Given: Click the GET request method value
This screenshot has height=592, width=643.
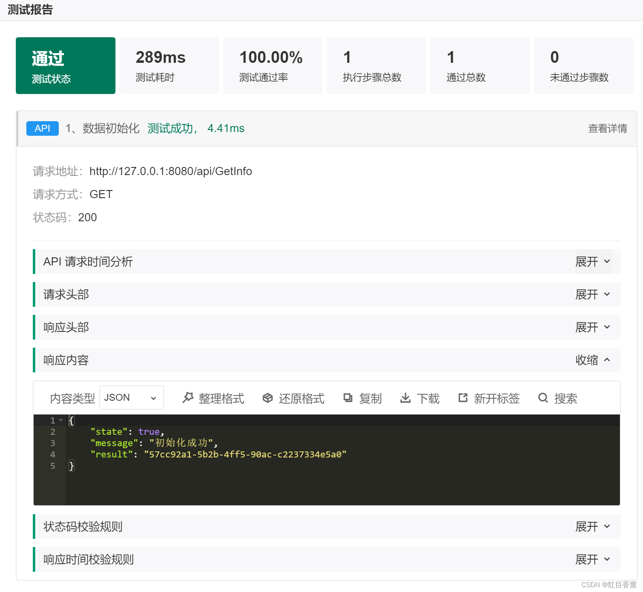Looking at the screenshot, I should (101, 194).
